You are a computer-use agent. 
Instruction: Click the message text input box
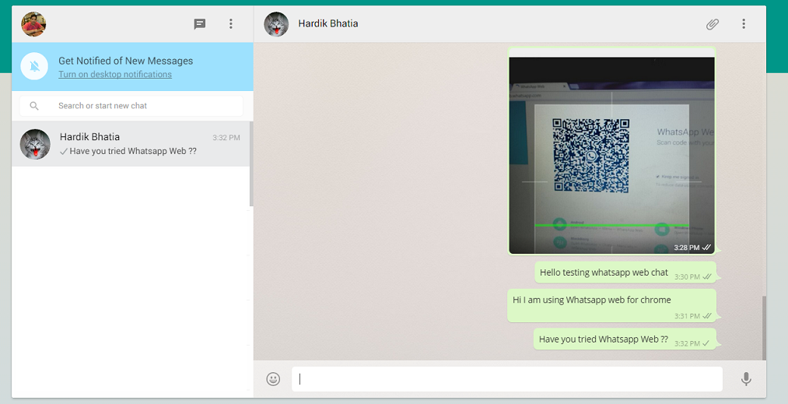pyautogui.click(x=507, y=379)
